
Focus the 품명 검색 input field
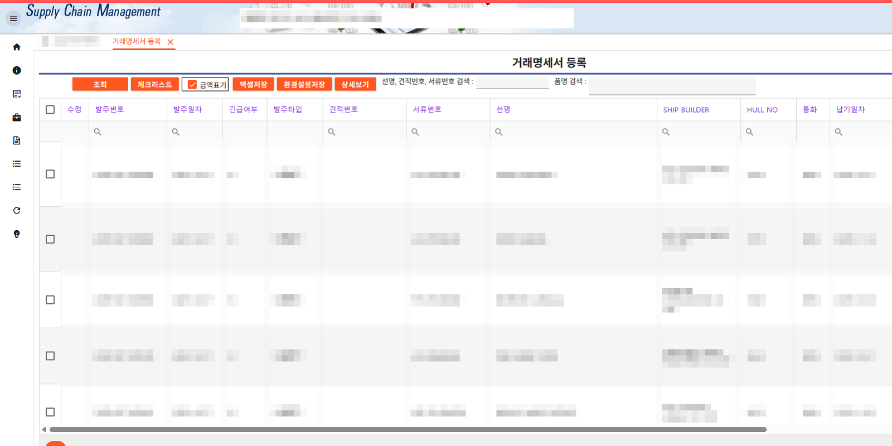tap(672, 86)
